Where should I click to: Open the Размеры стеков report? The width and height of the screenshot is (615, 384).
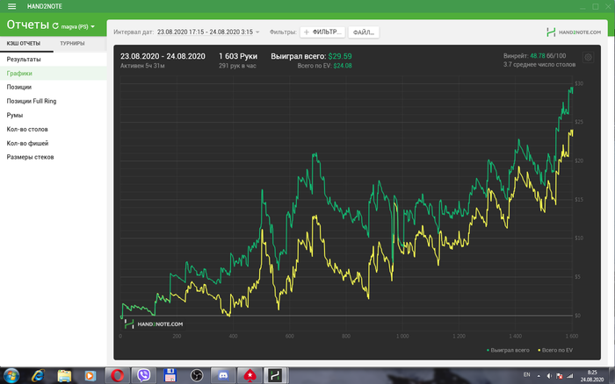click(54, 157)
